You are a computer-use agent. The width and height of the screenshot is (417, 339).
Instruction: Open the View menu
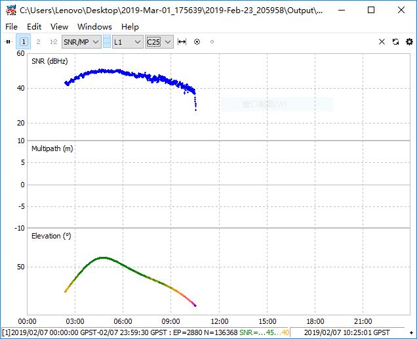[x=59, y=27]
